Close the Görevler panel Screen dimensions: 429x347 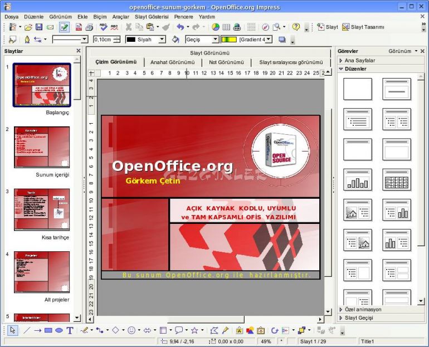(x=422, y=51)
